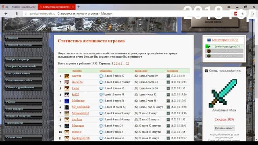This screenshot has height=145, width=258.
Task: Click Mr_apelsin4ik's dark avatar
Action: (67, 107)
